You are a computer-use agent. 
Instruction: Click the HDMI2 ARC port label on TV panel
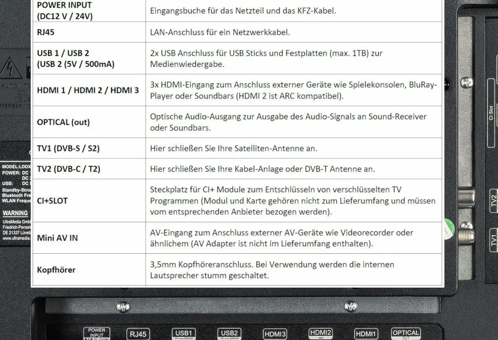coord(320,333)
